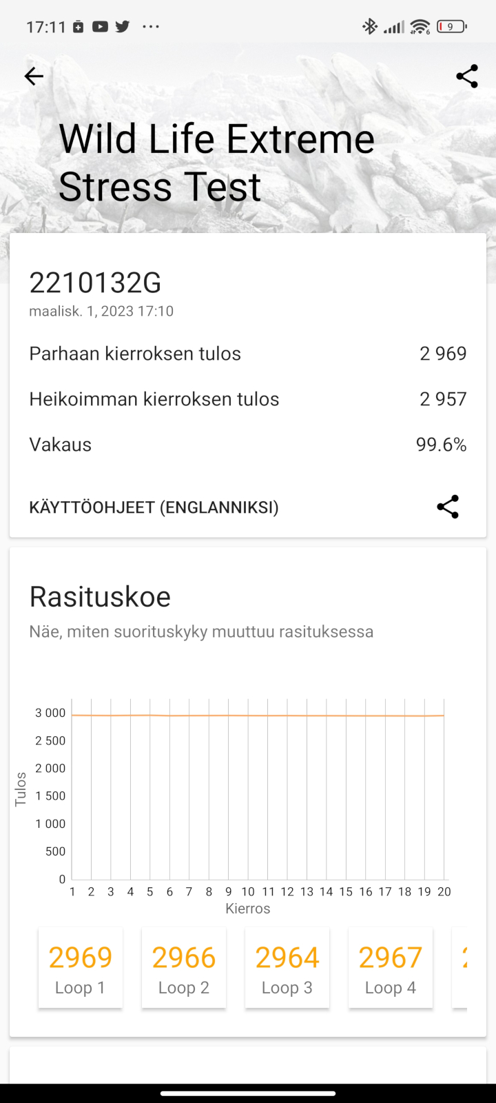Select the Loop 1 score card
This screenshot has height=1103, width=496.
pos(81,968)
